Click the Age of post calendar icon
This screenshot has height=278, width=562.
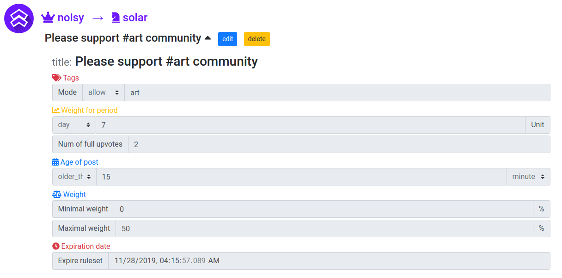[55, 162]
